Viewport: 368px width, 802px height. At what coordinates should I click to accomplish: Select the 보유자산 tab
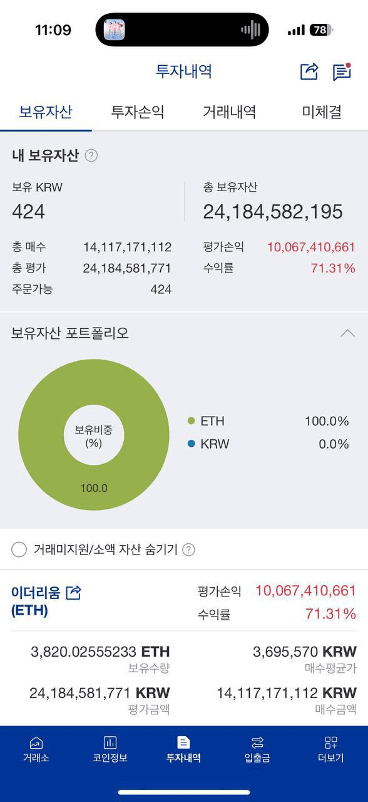point(46,112)
